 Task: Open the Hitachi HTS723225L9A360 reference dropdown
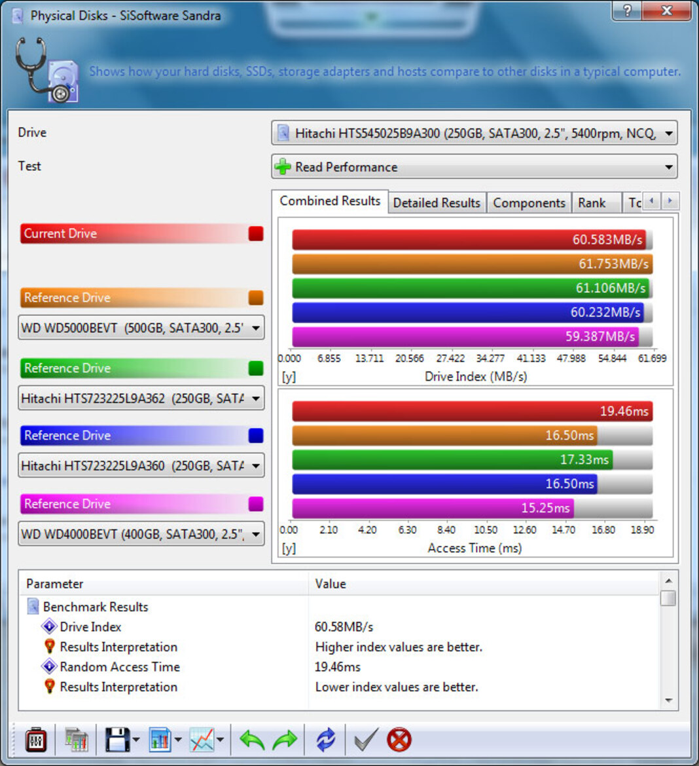pyautogui.click(x=141, y=465)
